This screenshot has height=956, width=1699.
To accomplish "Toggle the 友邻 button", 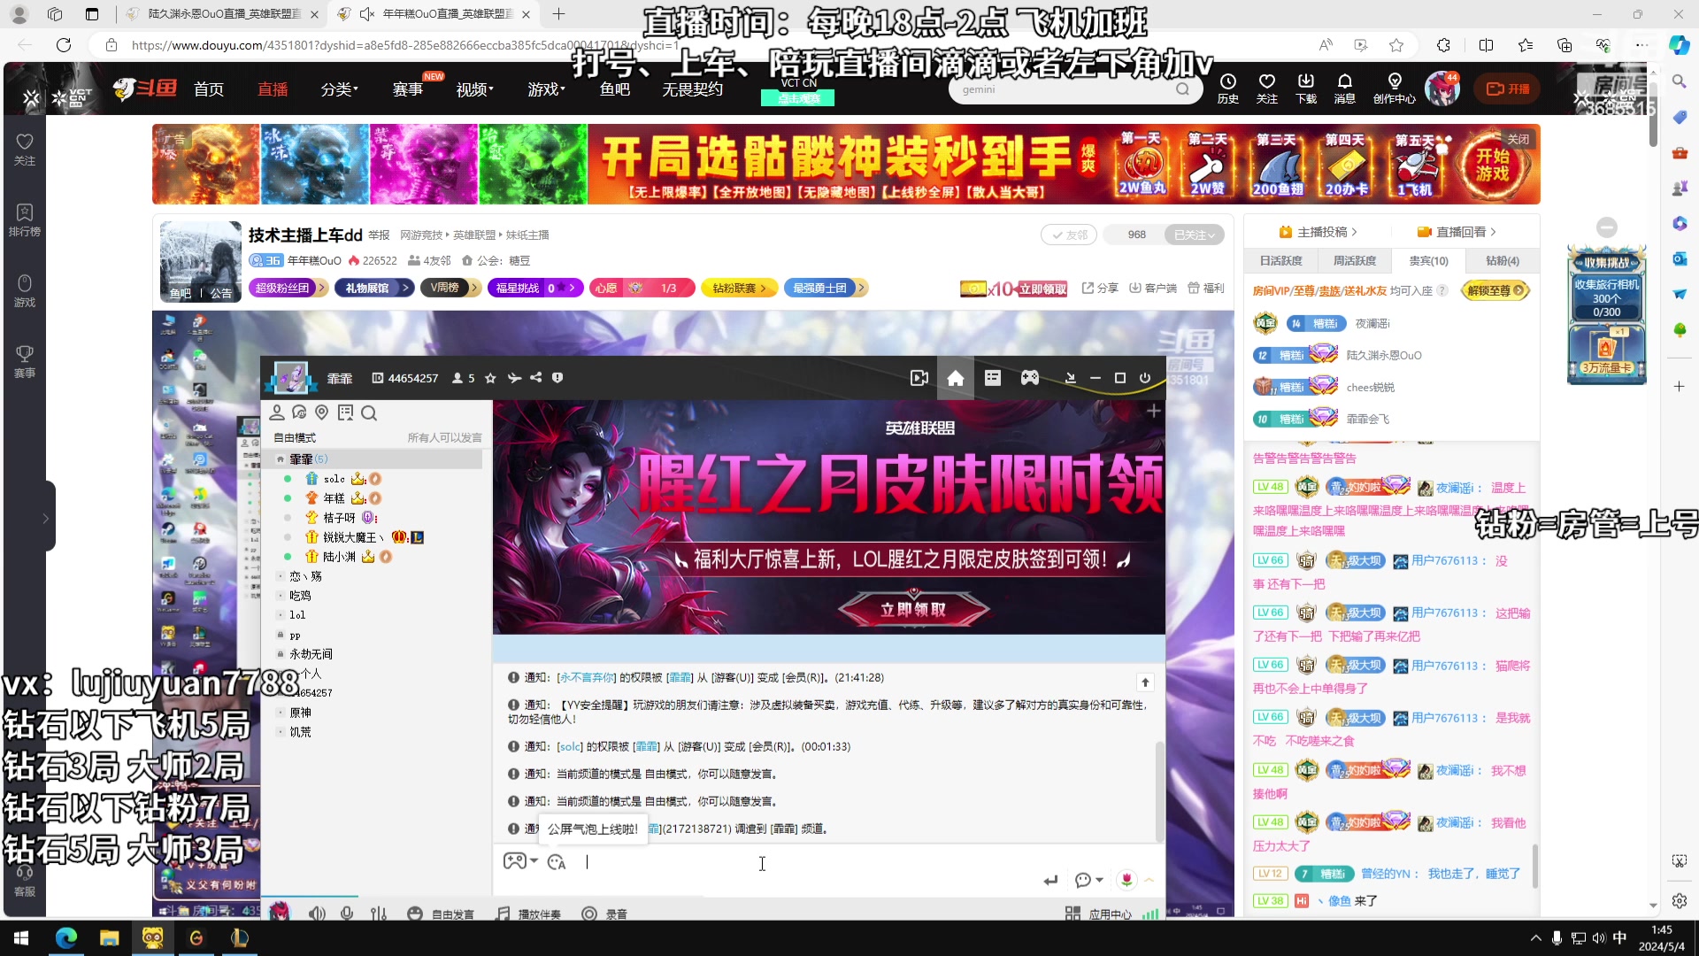I will pyautogui.click(x=1069, y=235).
